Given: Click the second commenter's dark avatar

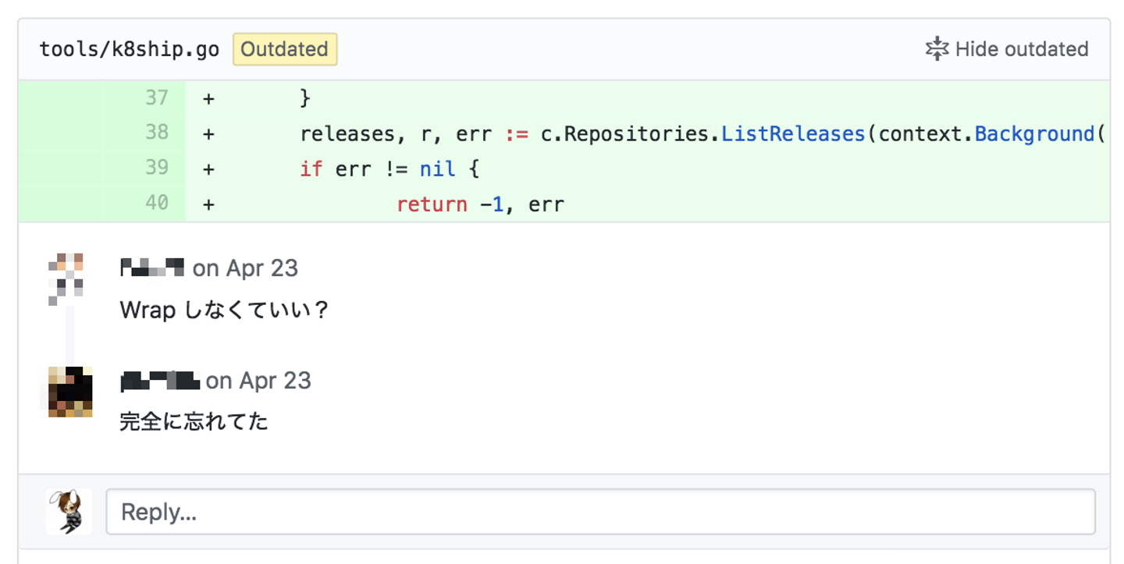Looking at the screenshot, I should point(70,391).
